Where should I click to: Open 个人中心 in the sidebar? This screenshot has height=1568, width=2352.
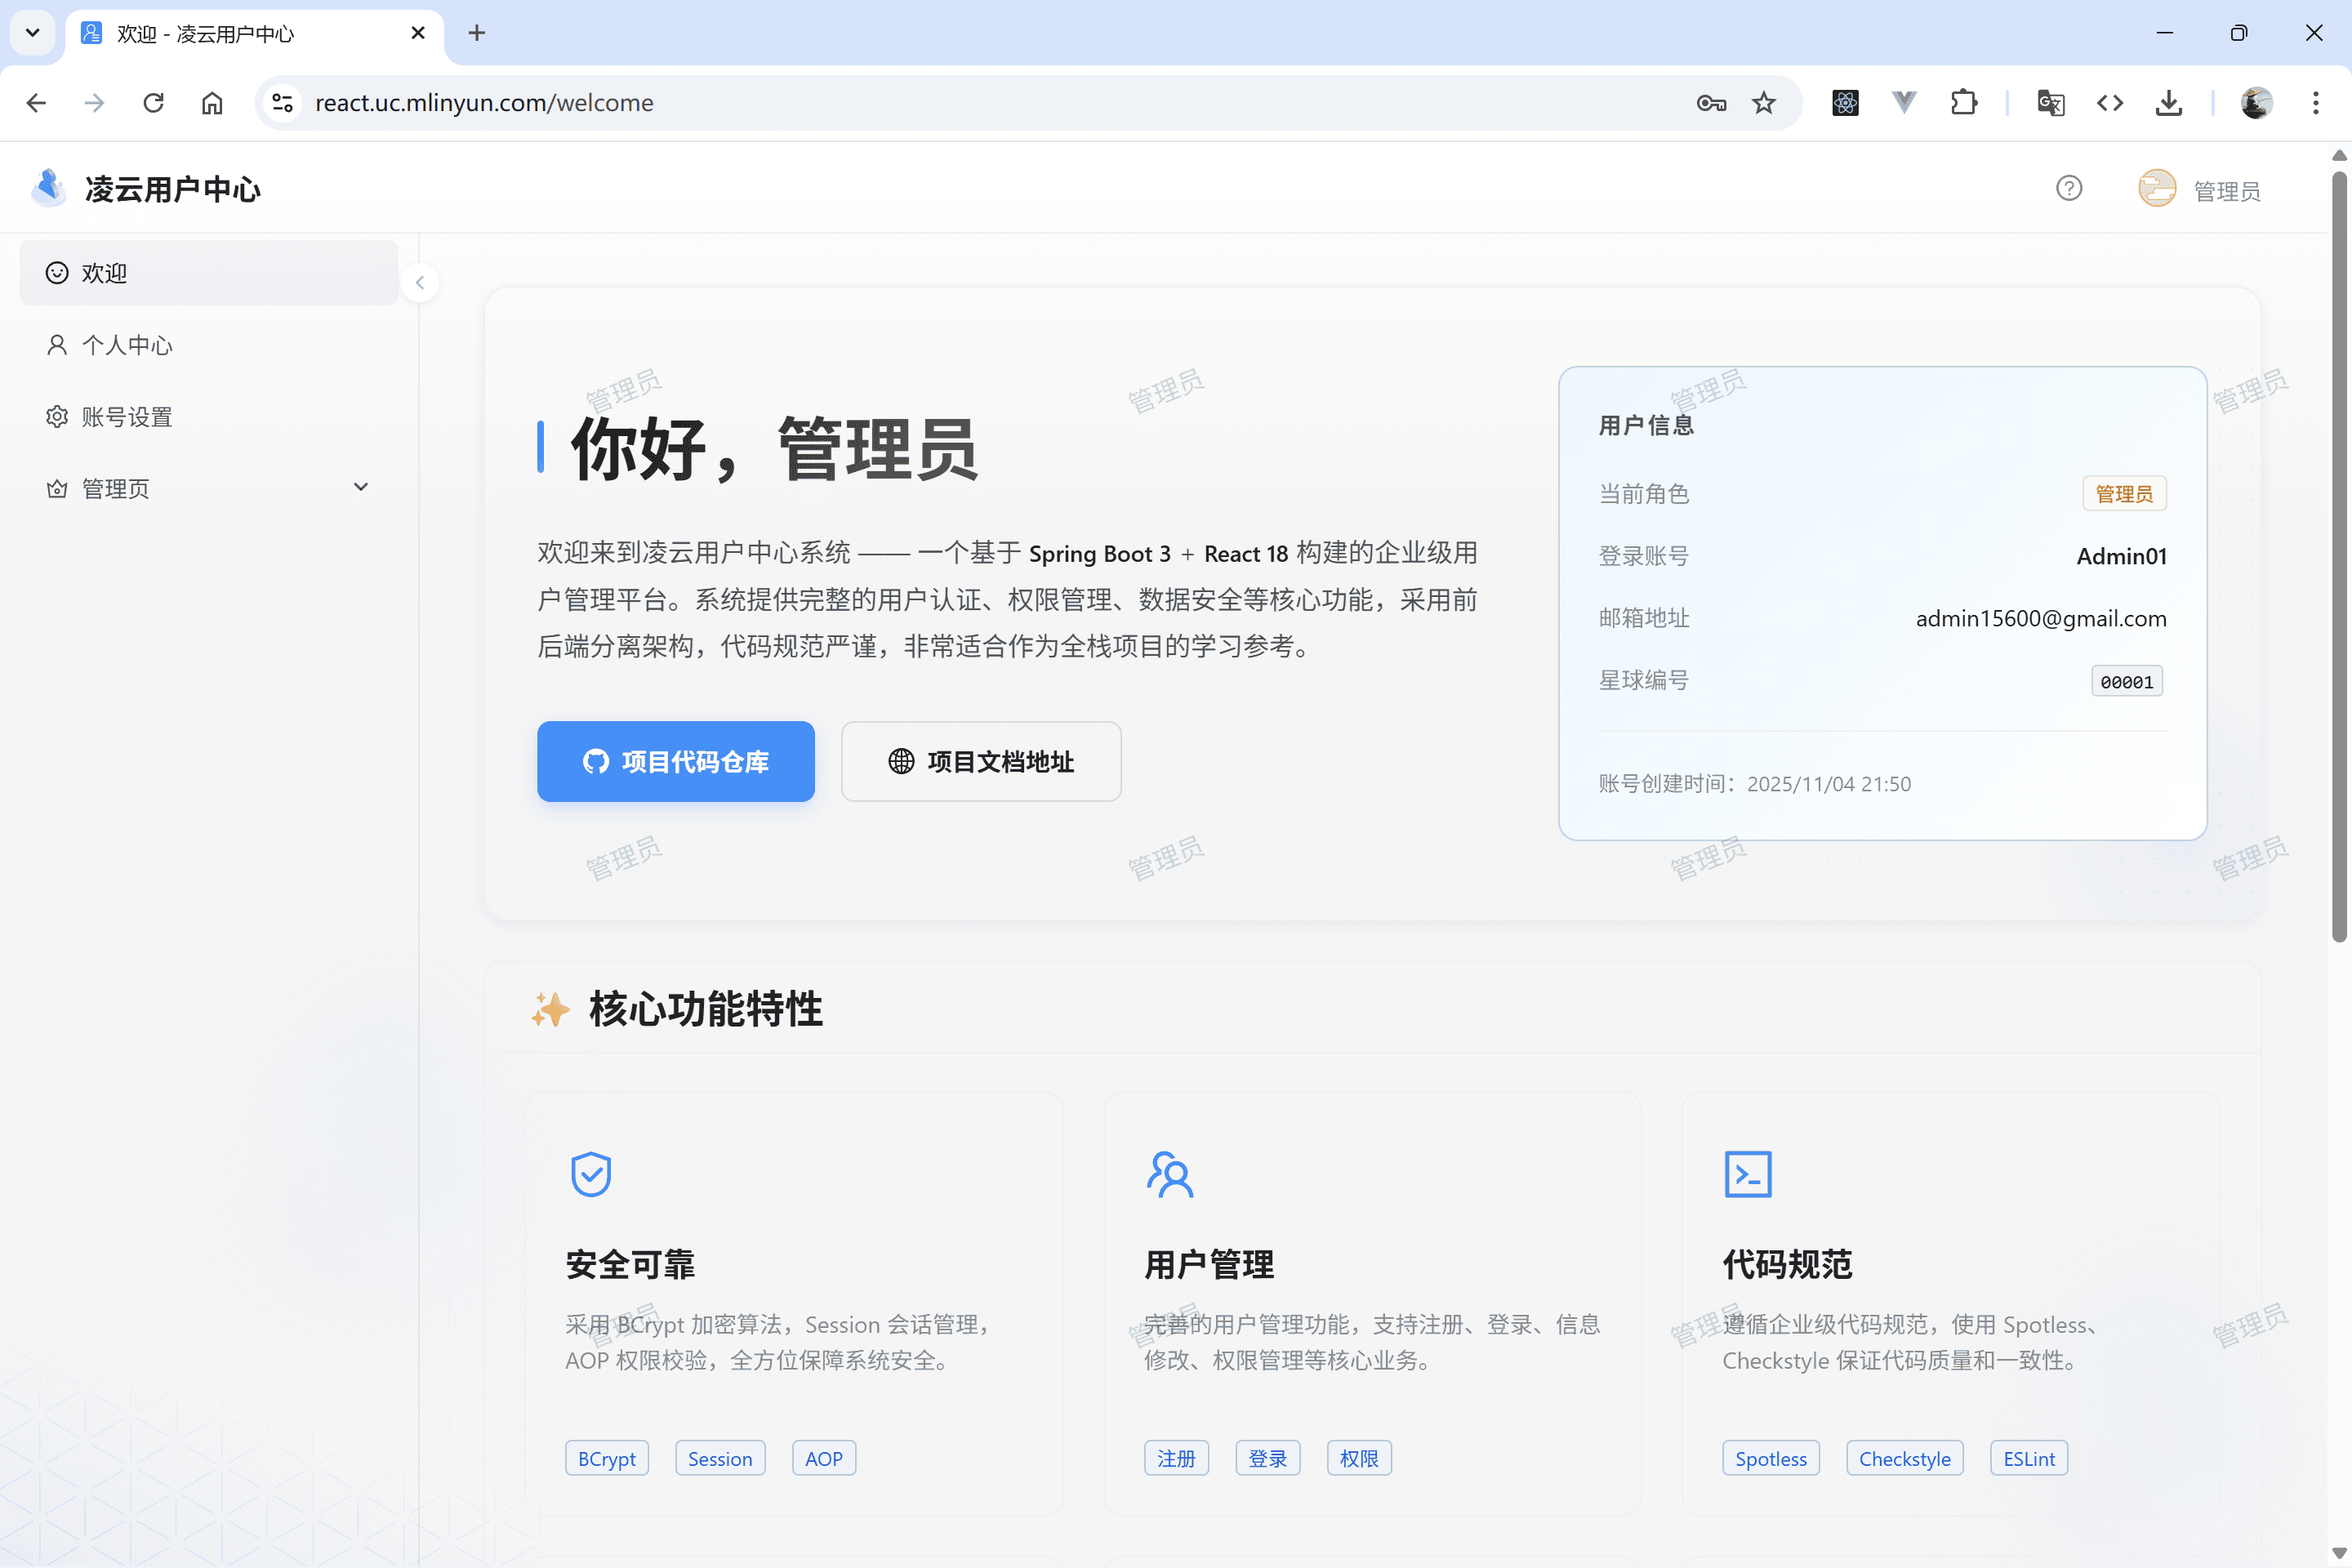click(x=209, y=345)
